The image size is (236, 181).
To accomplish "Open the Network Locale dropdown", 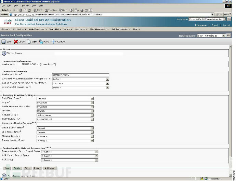I will (x=65, y=115).
